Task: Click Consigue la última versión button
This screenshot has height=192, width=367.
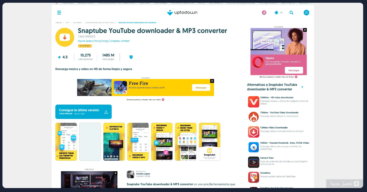Action: [83, 112]
